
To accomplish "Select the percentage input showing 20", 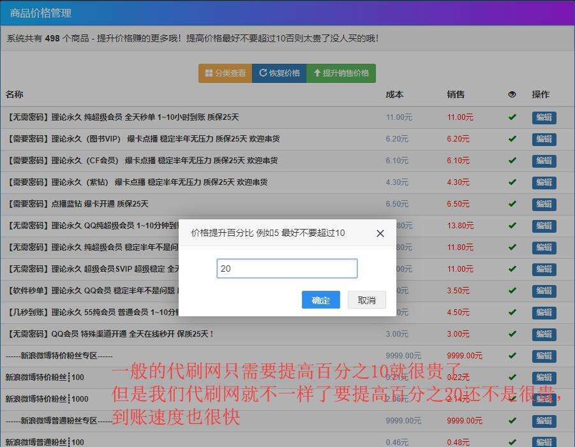I will coord(287,268).
